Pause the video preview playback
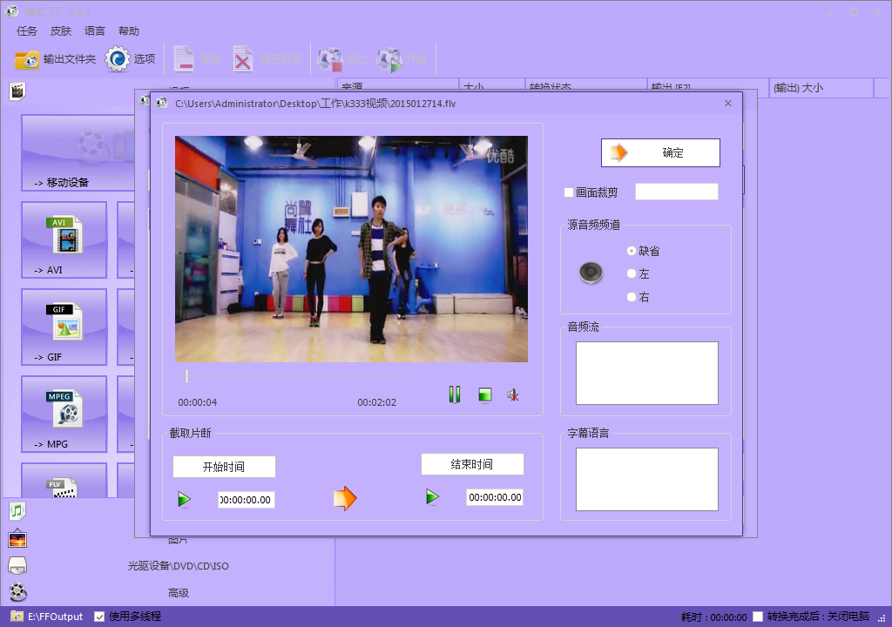Viewport: 892px width, 627px height. (x=454, y=394)
